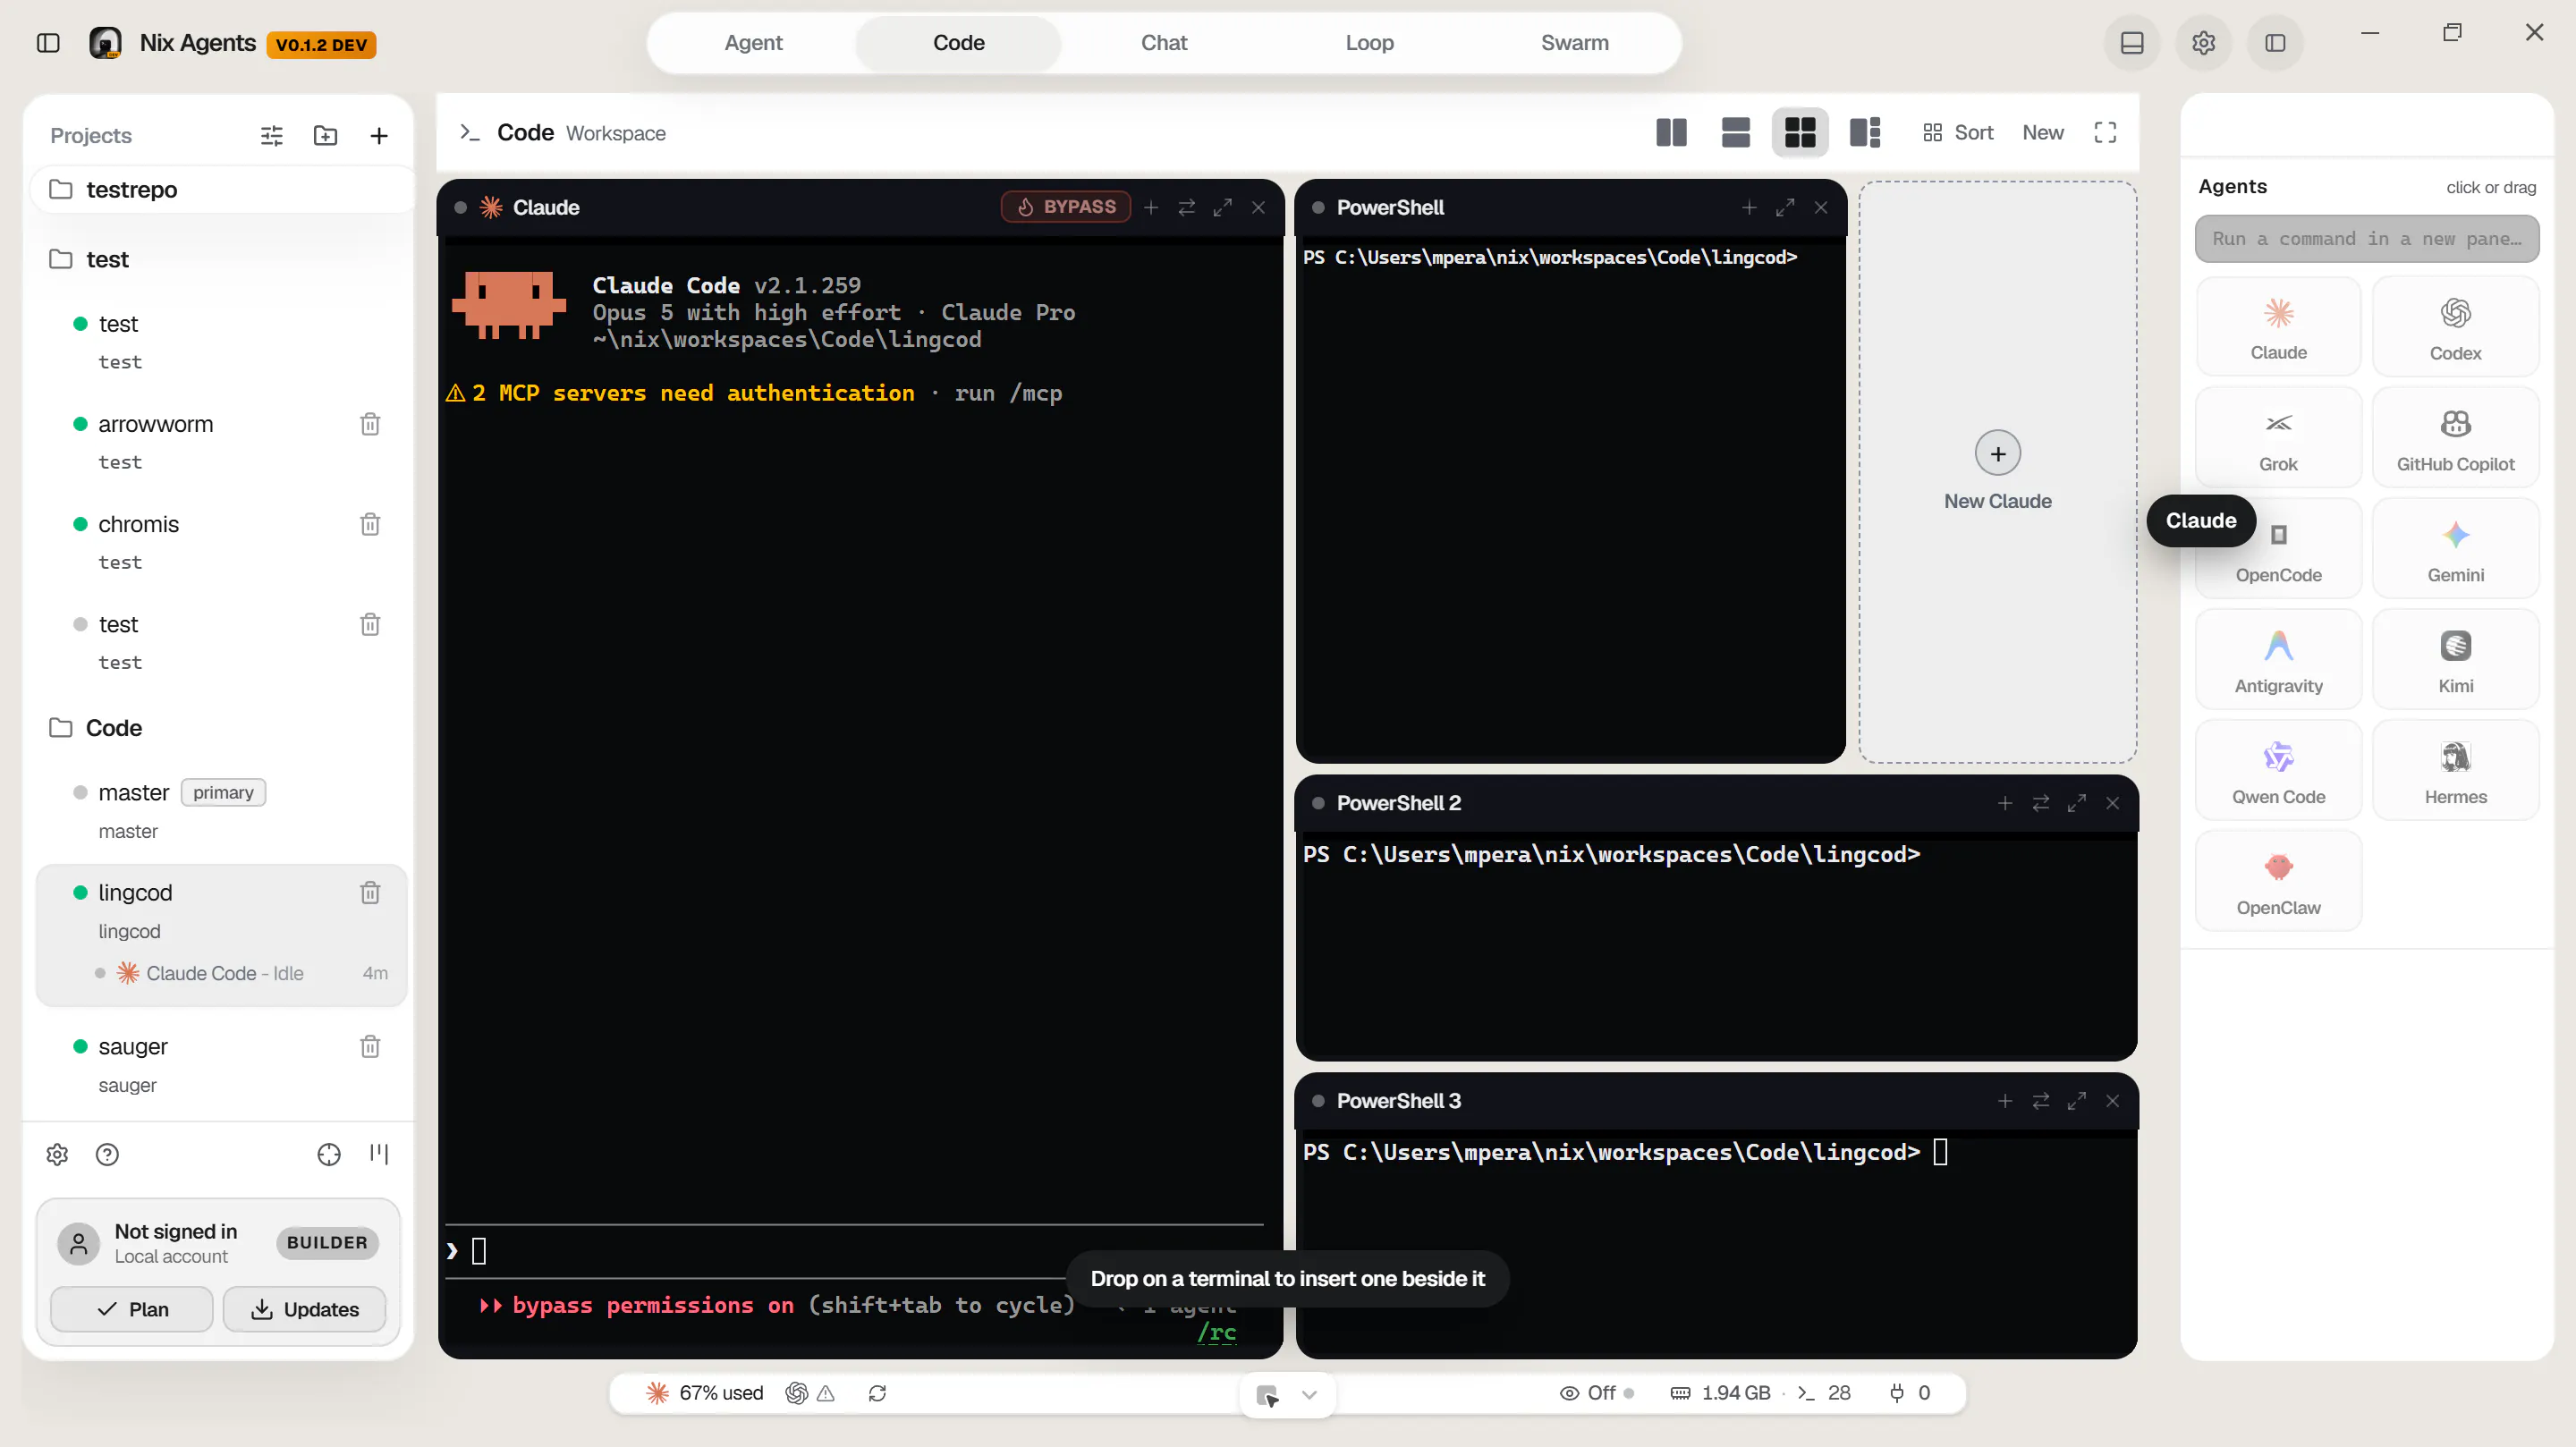Switch to the Loop tab
Screen dimensions: 2576x1447
pos(1369,43)
